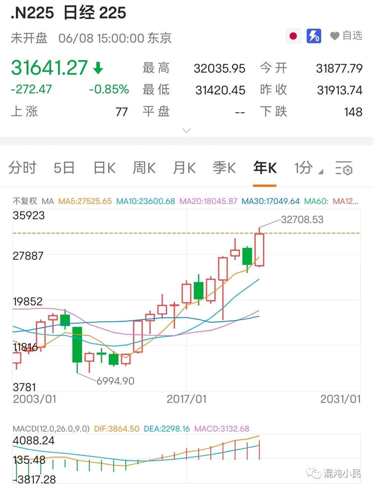
Task: Tap the candlestick at the 32708.53 high
Action: click(259, 250)
